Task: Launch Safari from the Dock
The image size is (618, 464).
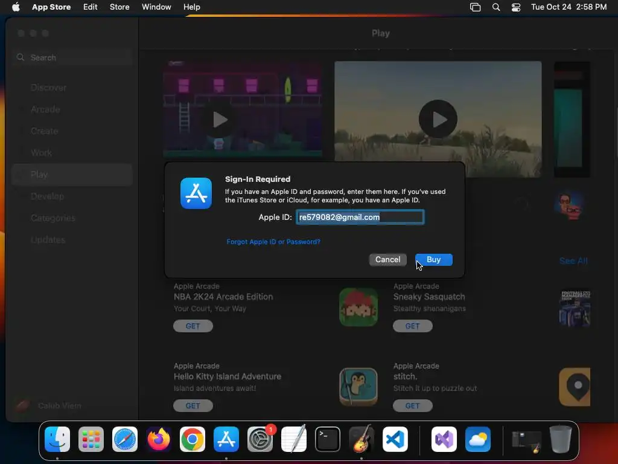Action: (x=125, y=439)
